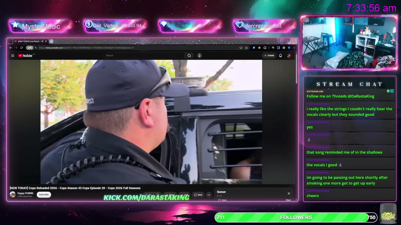Open the browser extensions puzzle icon

pyautogui.click(x=265, y=48)
